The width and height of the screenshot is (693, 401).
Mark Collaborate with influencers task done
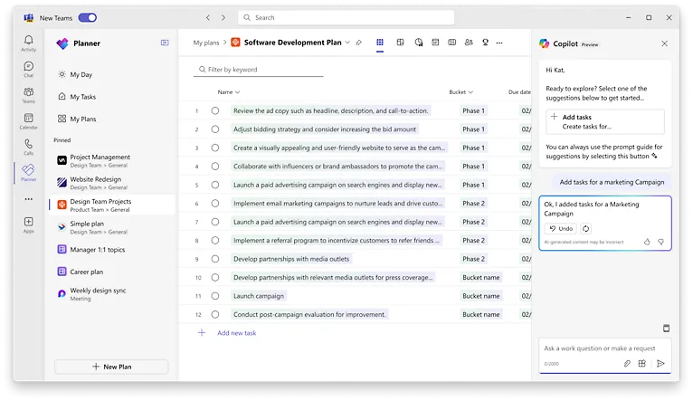(x=214, y=167)
